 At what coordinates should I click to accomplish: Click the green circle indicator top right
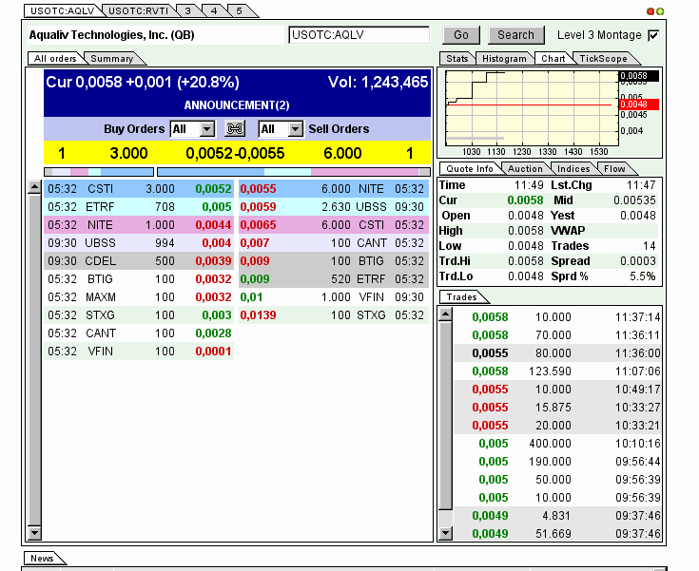pyautogui.click(x=660, y=11)
